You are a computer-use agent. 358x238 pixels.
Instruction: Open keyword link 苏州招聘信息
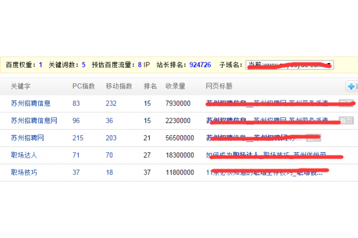point(30,104)
